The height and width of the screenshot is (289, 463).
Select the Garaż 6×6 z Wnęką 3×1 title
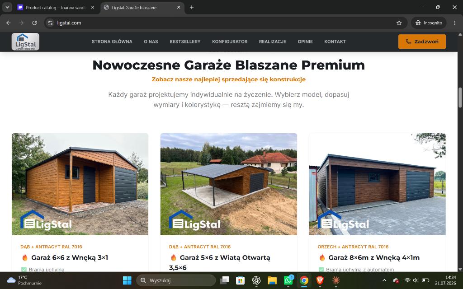click(70, 257)
